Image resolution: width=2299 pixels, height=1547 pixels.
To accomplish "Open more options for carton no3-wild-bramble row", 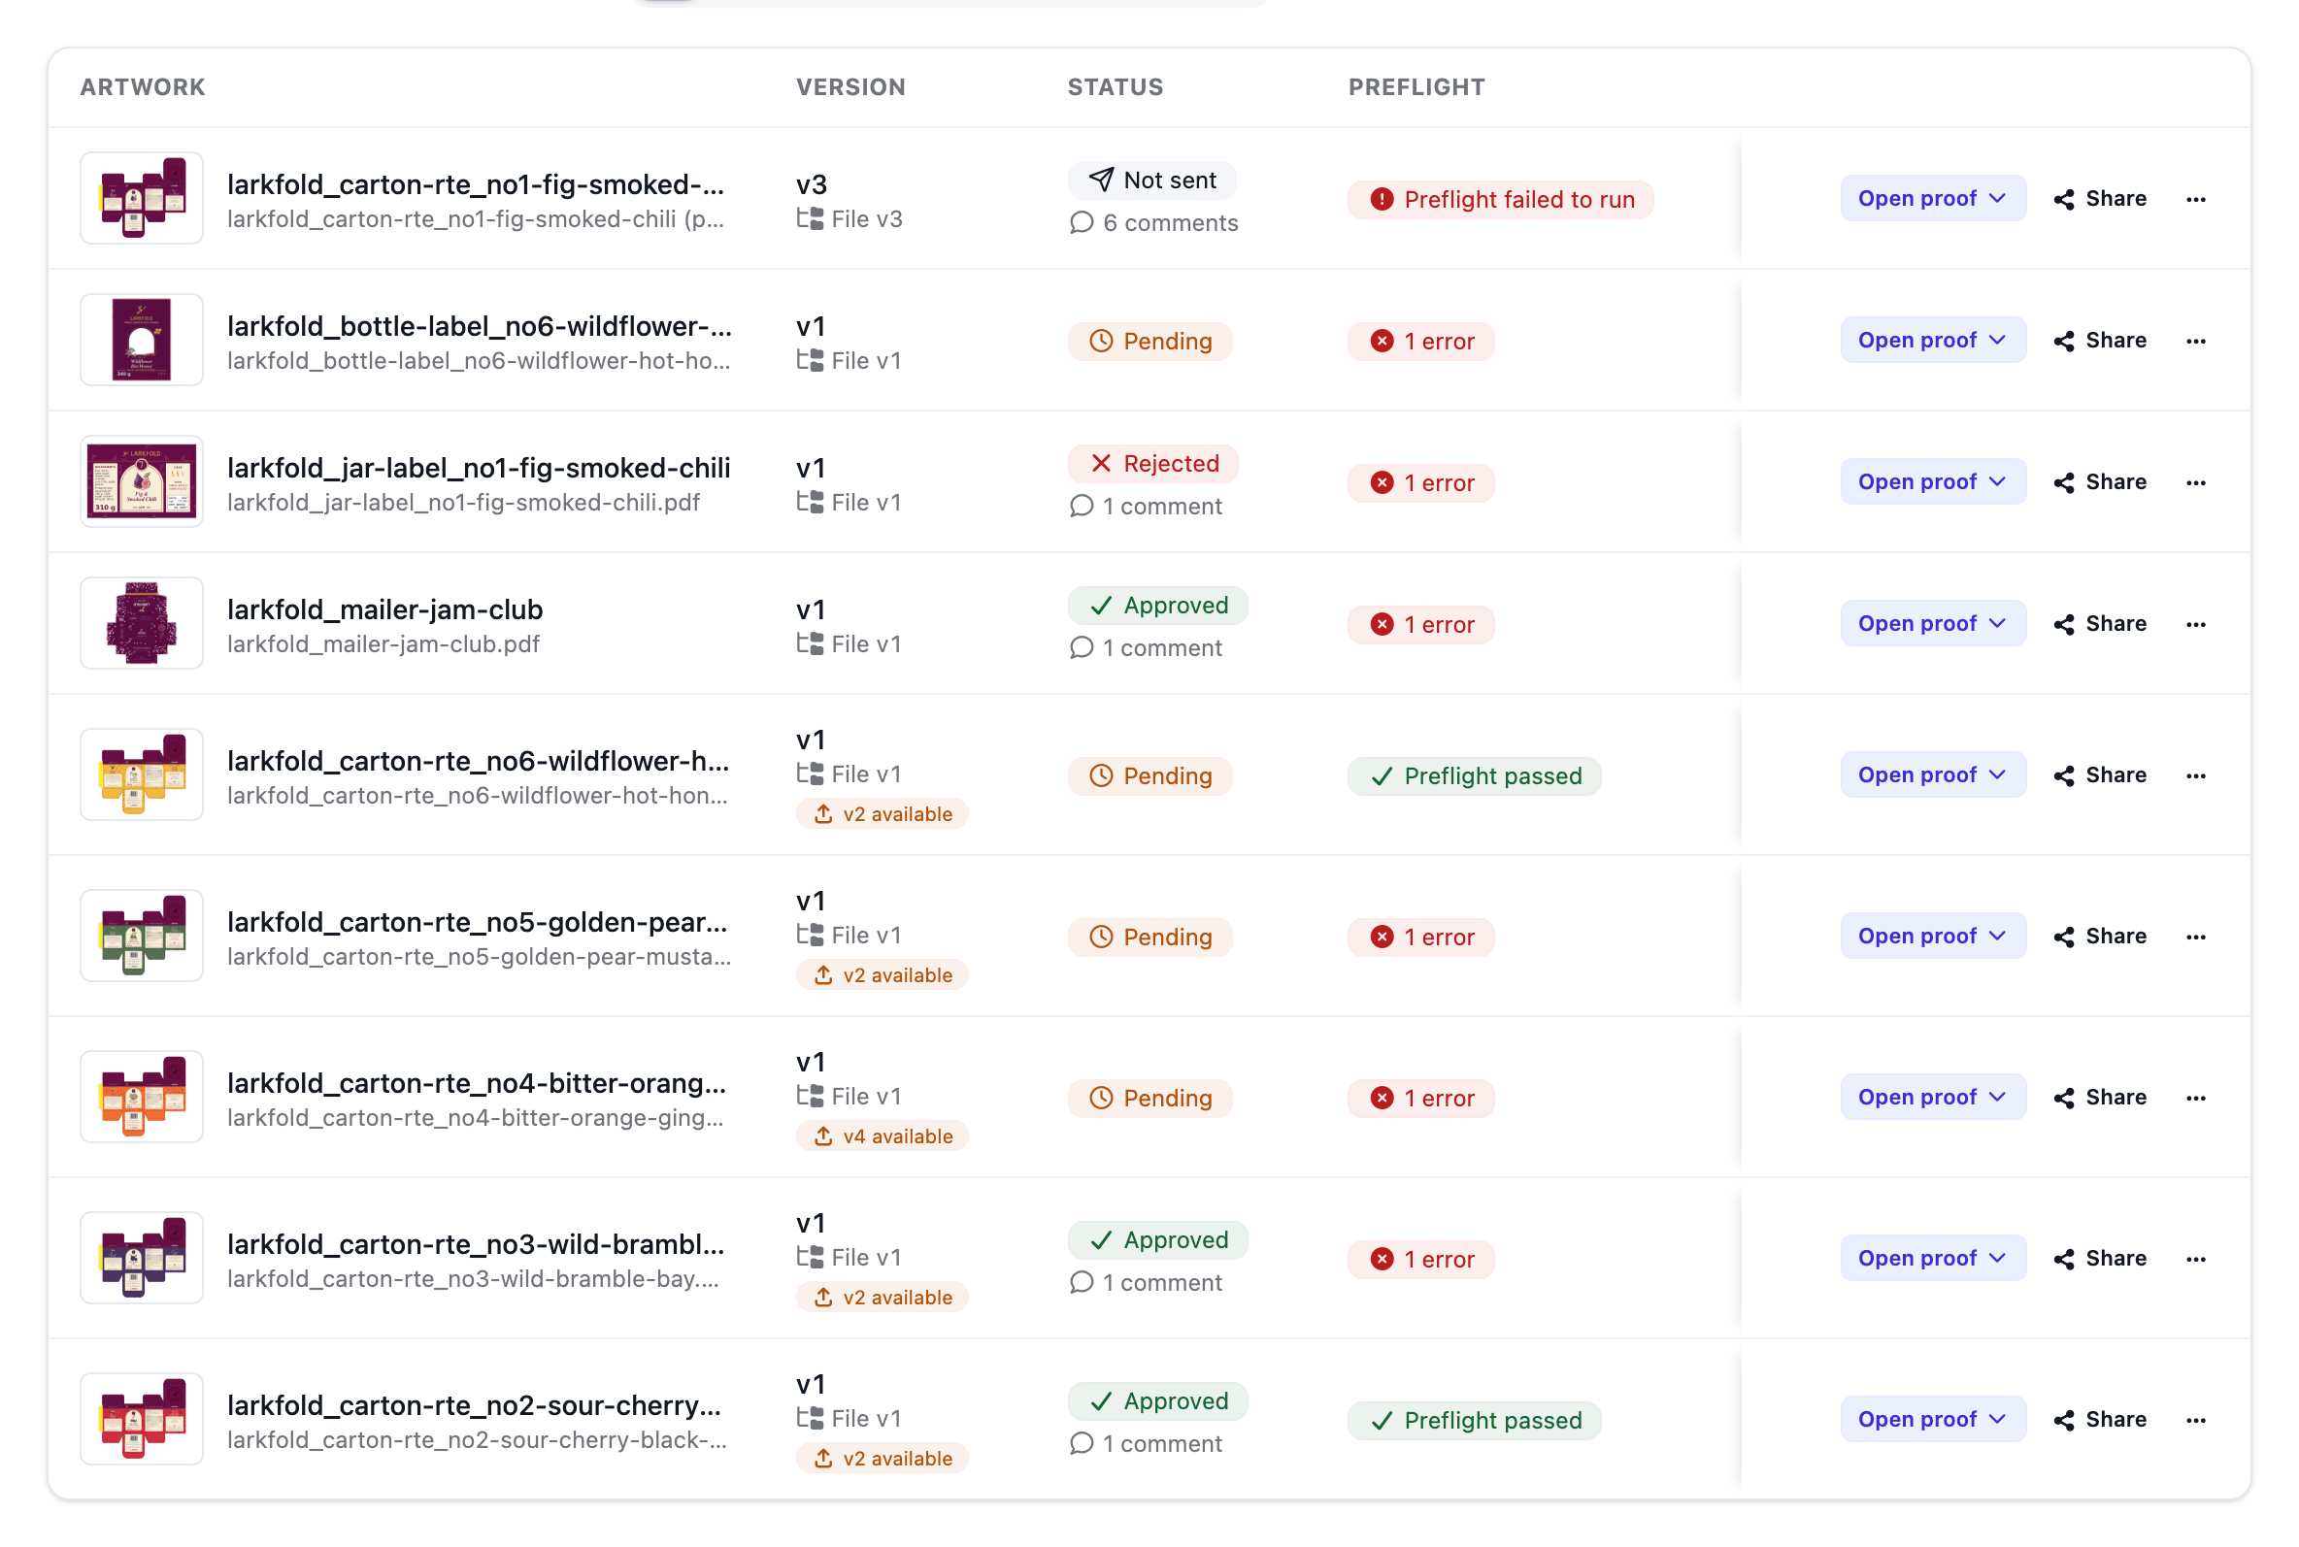I will [x=2194, y=1259].
